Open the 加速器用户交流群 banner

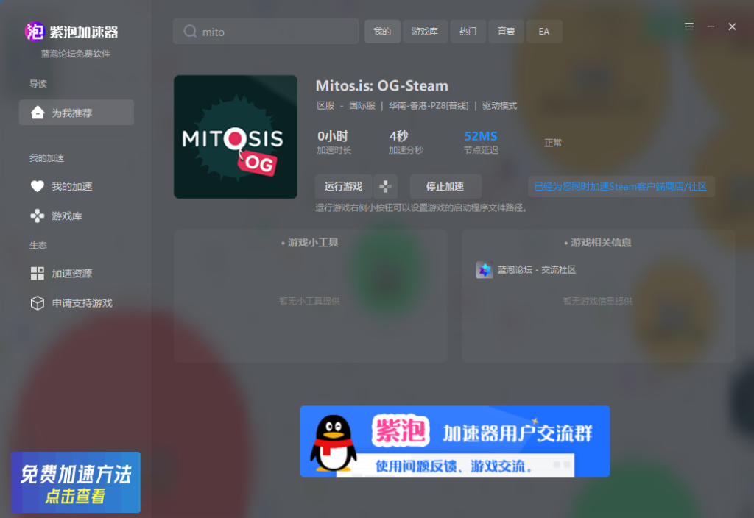coord(455,441)
